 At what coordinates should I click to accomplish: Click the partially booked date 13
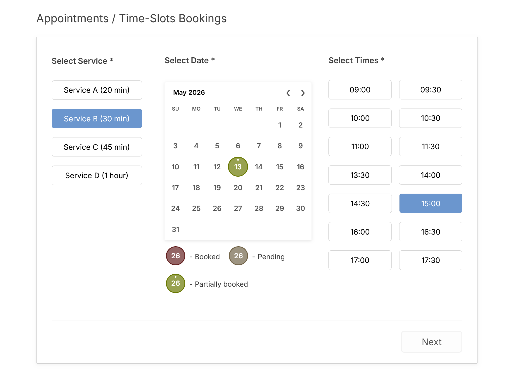pyautogui.click(x=238, y=167)
